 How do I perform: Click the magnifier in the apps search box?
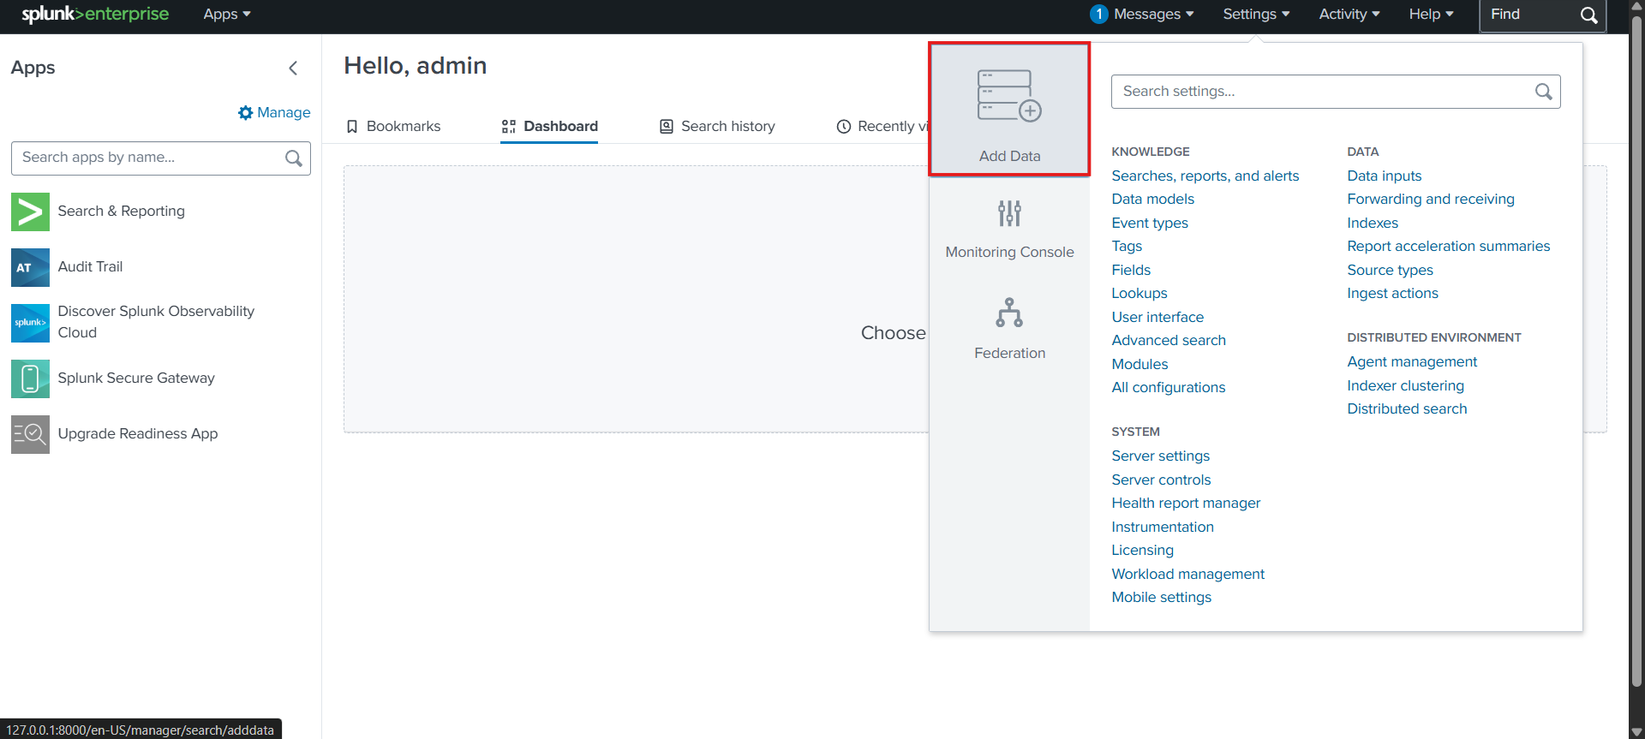(293, 158)
